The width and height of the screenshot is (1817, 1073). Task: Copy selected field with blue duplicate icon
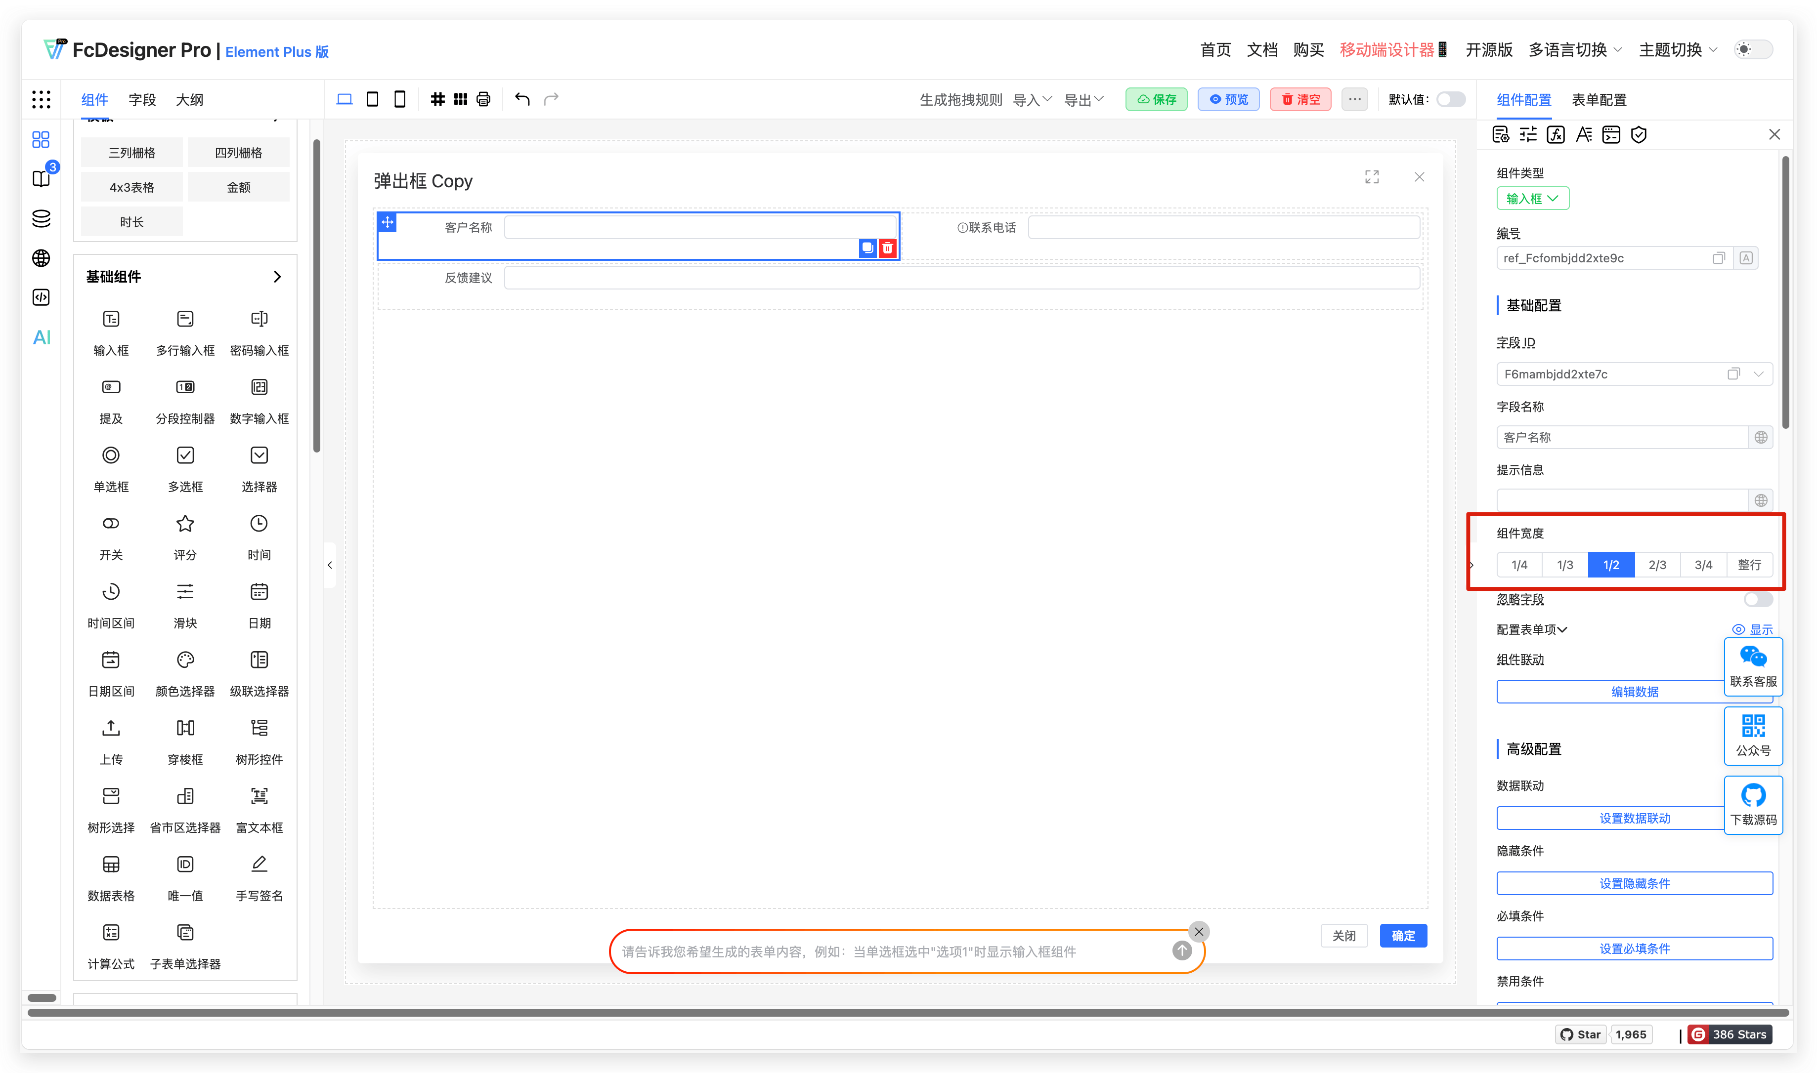[x=867, y=248]
